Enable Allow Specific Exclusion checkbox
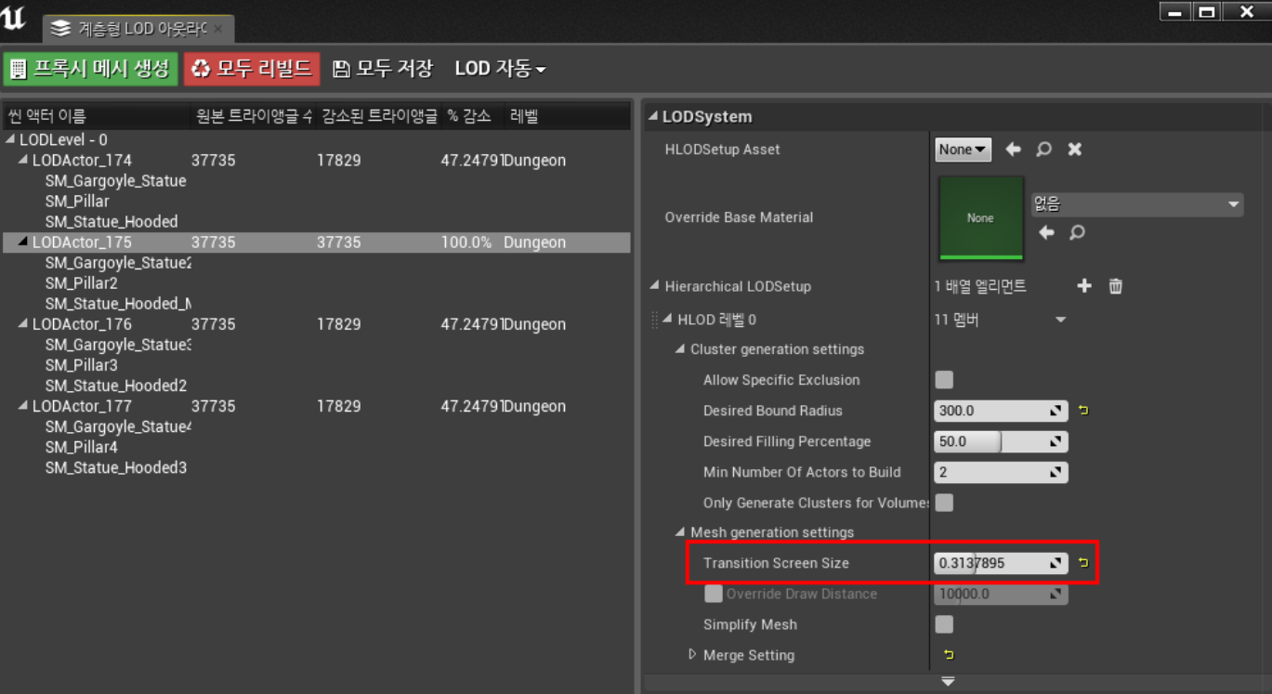 coord(944,380)
